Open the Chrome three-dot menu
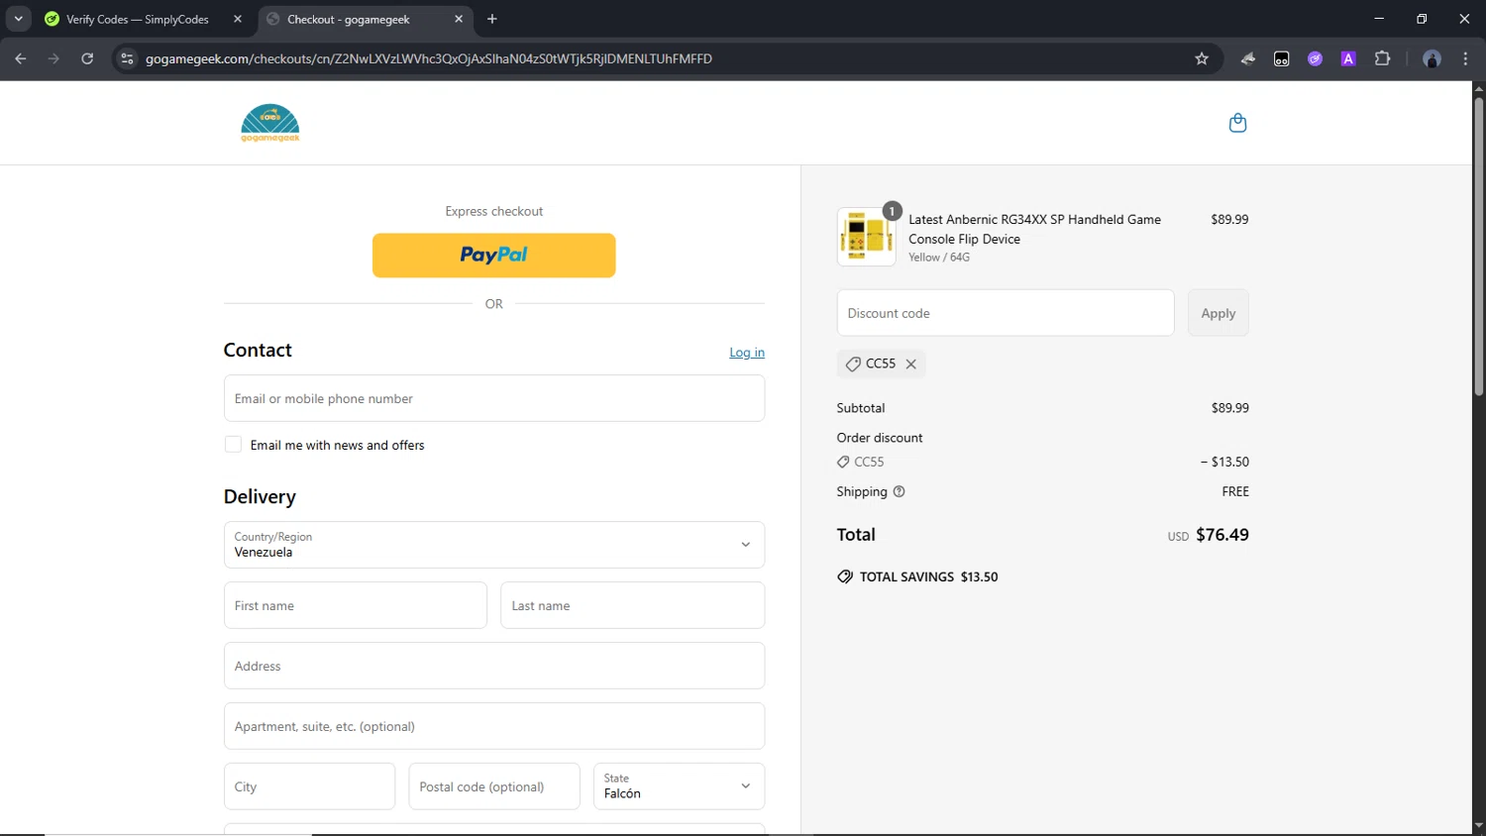Image resolution: width=1486 pixels, height=836 pixels. click(1466, 58)
